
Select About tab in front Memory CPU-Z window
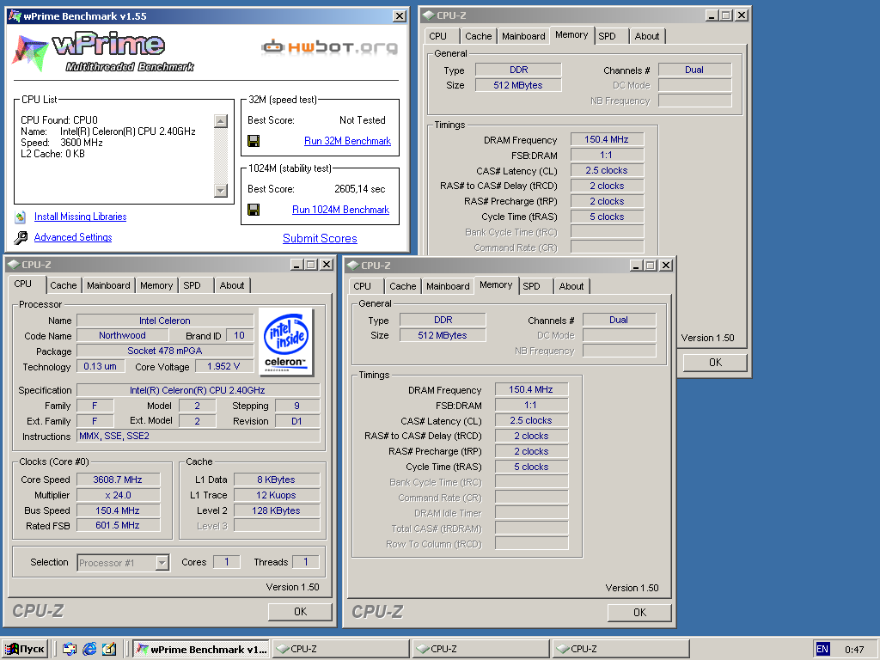571,286
